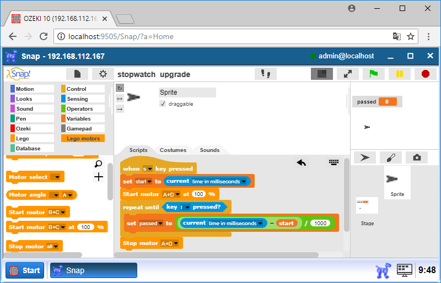Select the Sound block category
Screen dimensions: 441x283
[32, 109]
